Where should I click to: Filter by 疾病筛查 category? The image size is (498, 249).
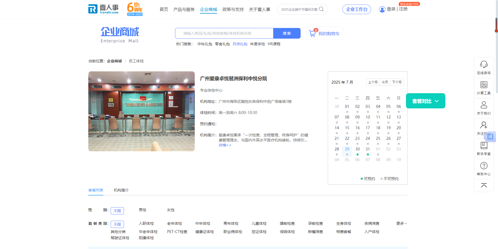pyautogui.click(x=372, y=224)
